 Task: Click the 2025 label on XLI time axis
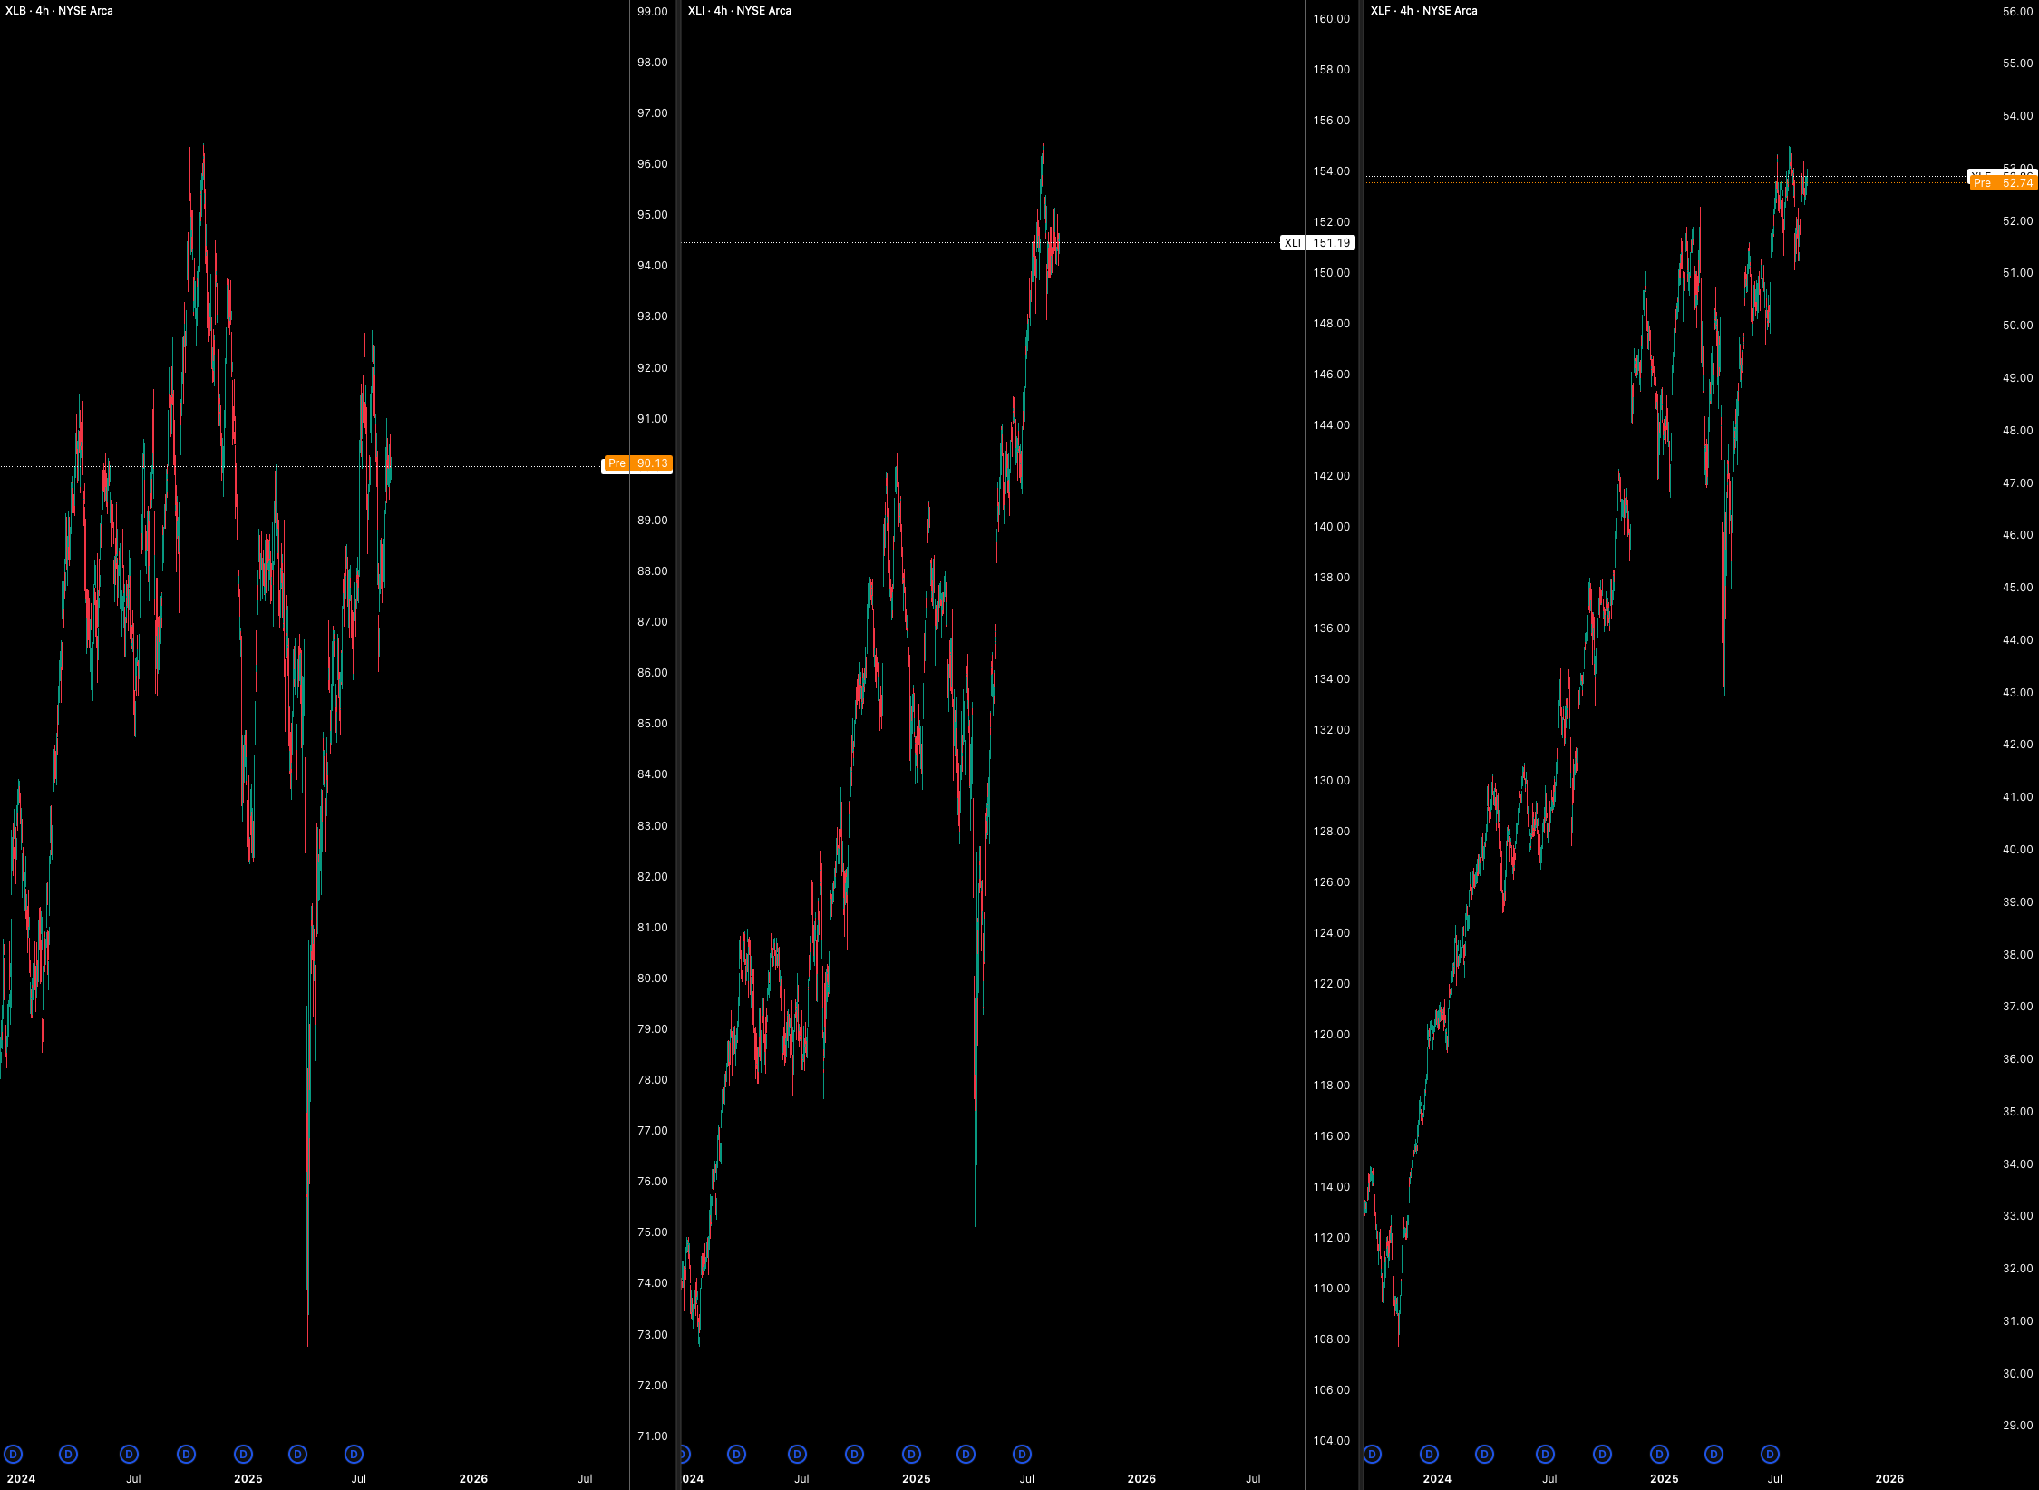pyautogui.click(x=916, y=1478)
